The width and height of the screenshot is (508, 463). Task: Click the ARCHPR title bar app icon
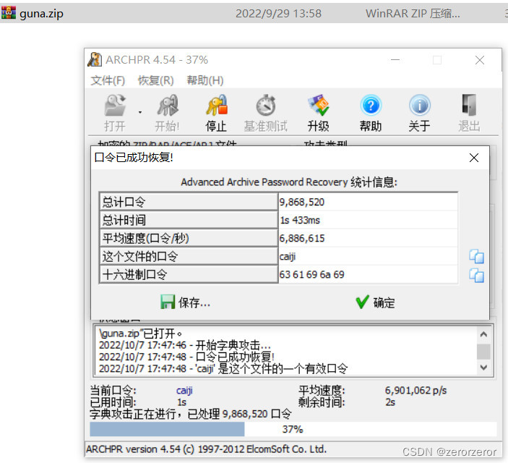tap(95, 59)
